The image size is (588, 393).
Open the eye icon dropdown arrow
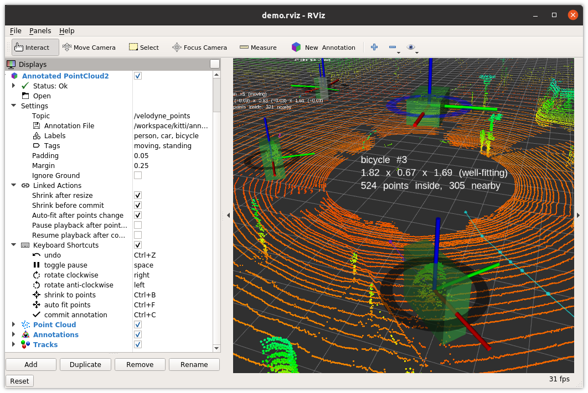(417, 53)
